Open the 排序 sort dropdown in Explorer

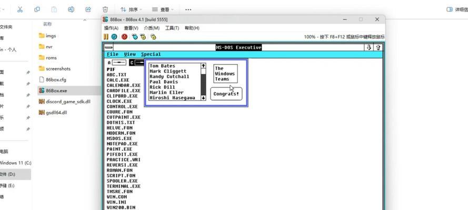(x=131, y=9)
